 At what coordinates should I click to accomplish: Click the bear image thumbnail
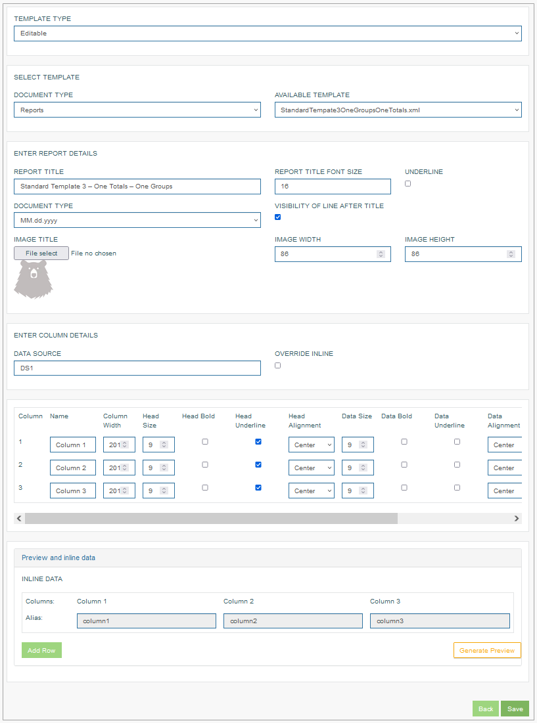(x=34, y=280)
